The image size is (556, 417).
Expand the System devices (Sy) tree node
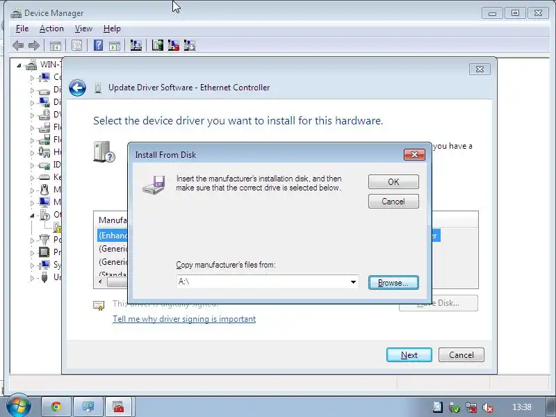pyautogui.click(x=32, y=265)
